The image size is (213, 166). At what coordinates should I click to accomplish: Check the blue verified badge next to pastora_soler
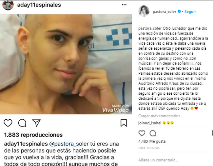point(179,11)
